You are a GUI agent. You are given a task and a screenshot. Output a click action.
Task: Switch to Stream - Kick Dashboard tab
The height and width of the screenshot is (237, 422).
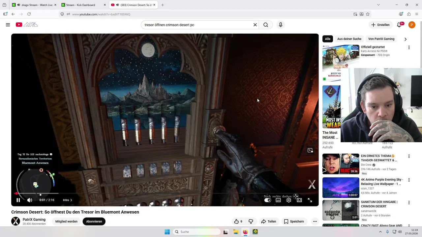(x=83, y=5)
